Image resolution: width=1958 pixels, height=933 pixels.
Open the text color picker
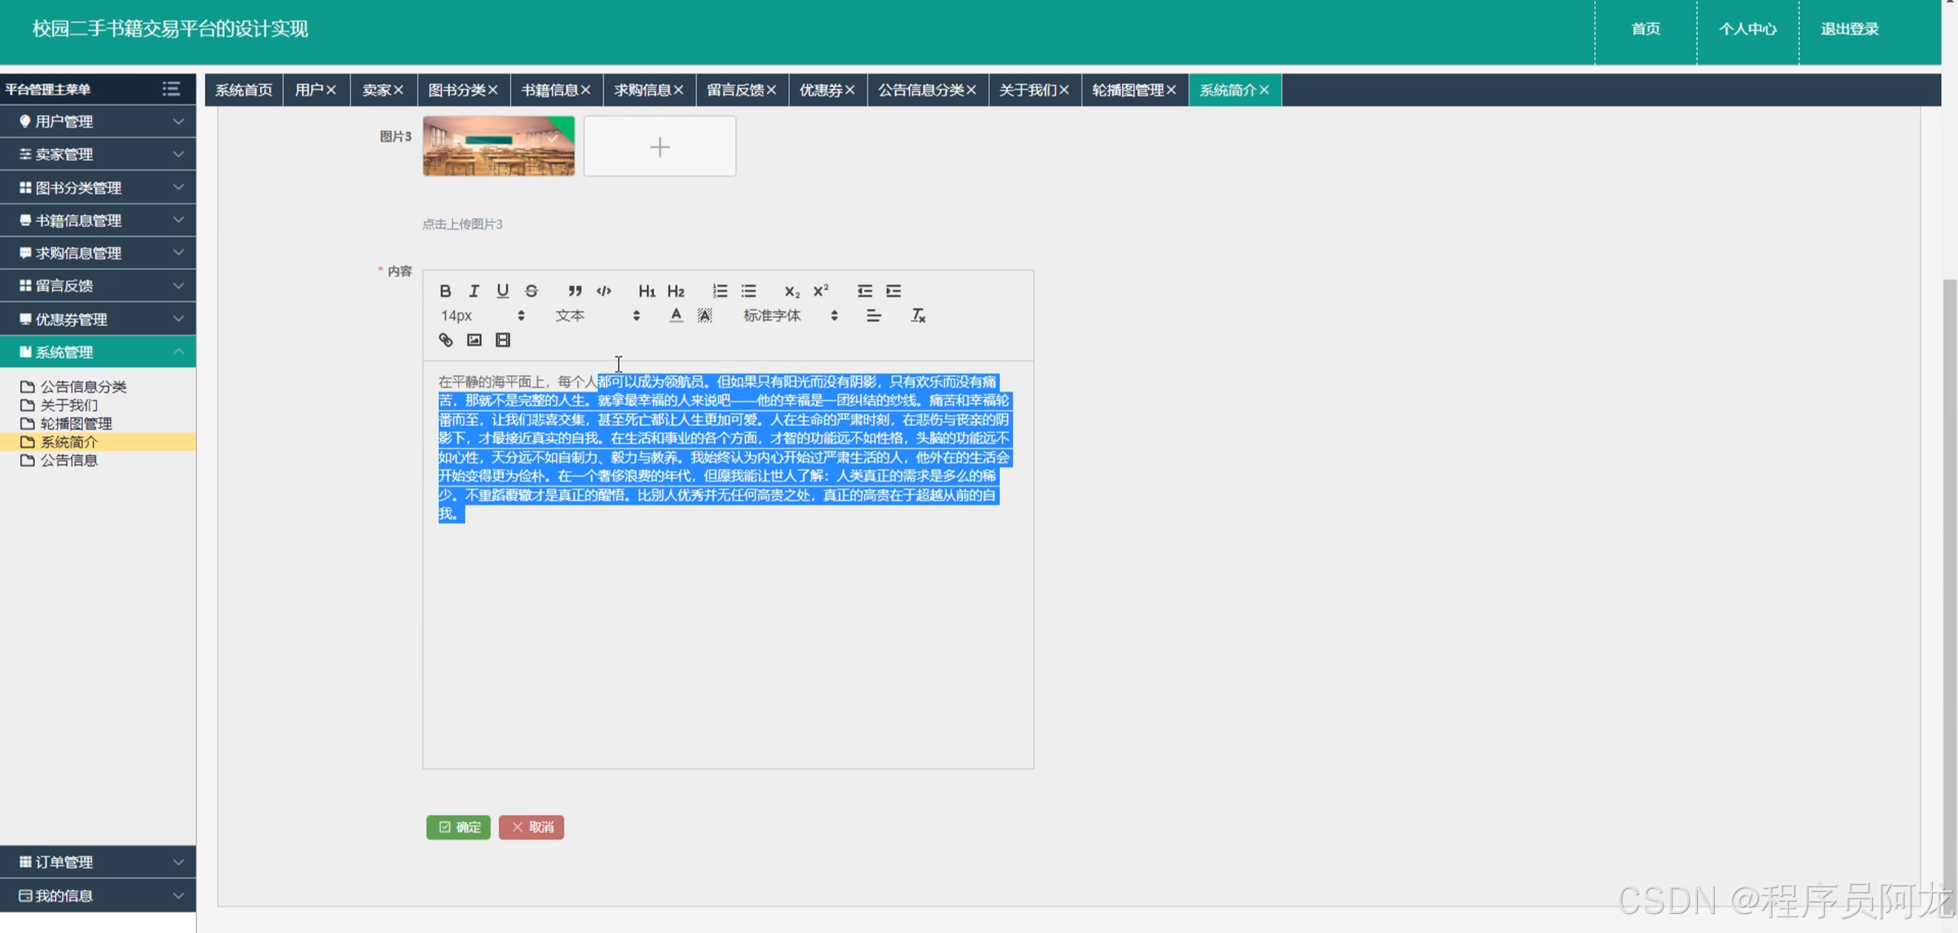click(675, 315)
